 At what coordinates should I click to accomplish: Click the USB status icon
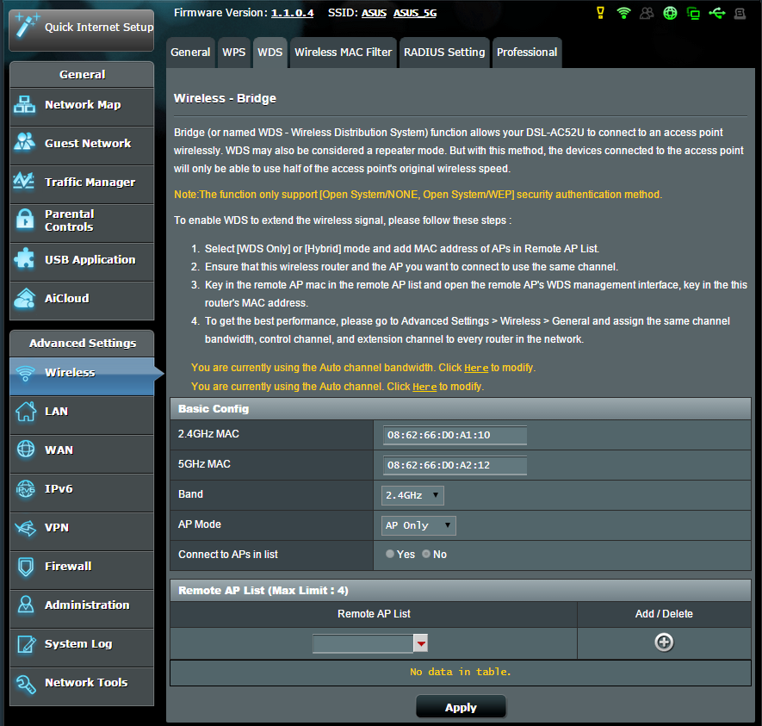717,13
